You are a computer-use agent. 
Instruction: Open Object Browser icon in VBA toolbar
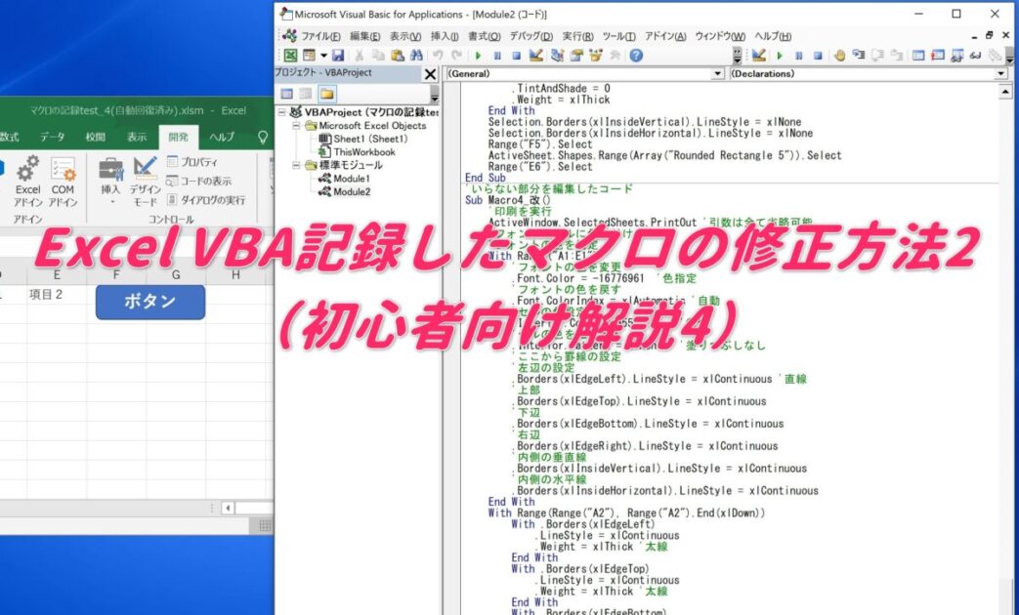pos(595,56)
